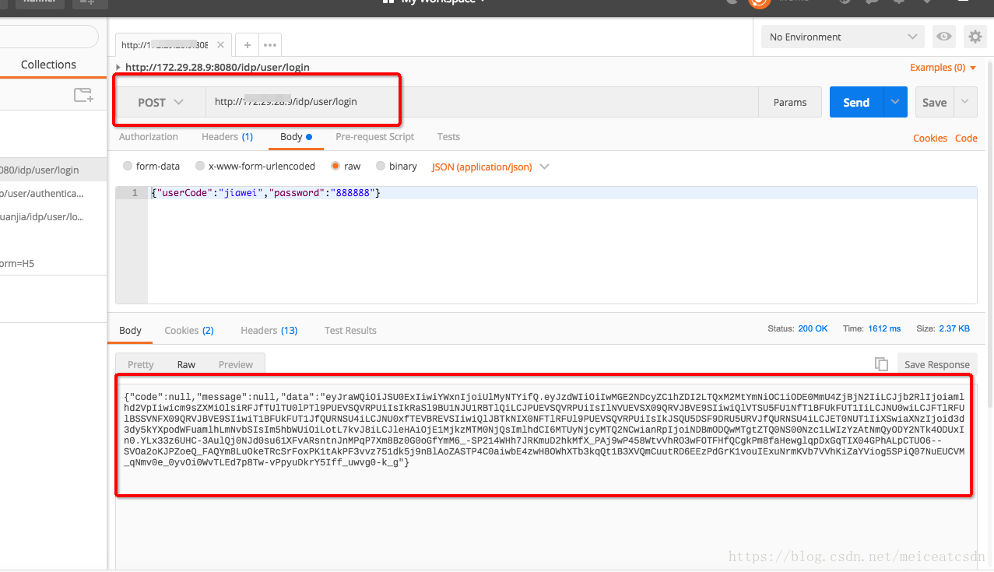Click the environment quick look eye icon

944,37
